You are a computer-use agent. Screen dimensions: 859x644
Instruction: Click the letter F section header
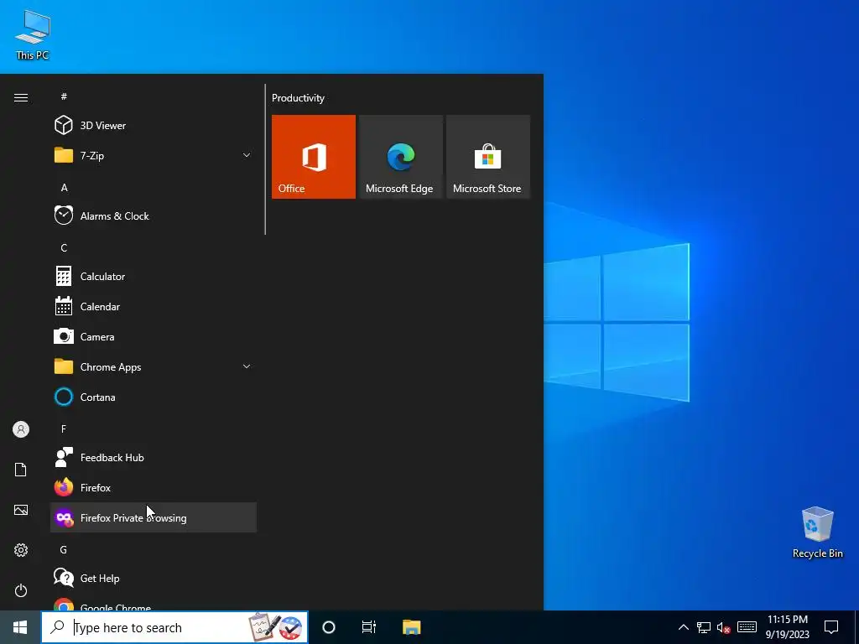tap(64, 428)
